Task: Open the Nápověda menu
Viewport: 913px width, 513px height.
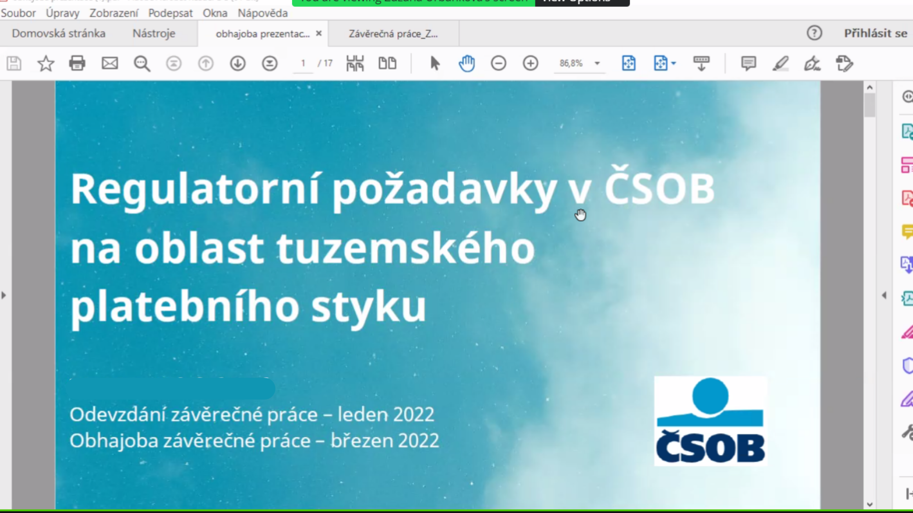Action: tap(262, 13)
